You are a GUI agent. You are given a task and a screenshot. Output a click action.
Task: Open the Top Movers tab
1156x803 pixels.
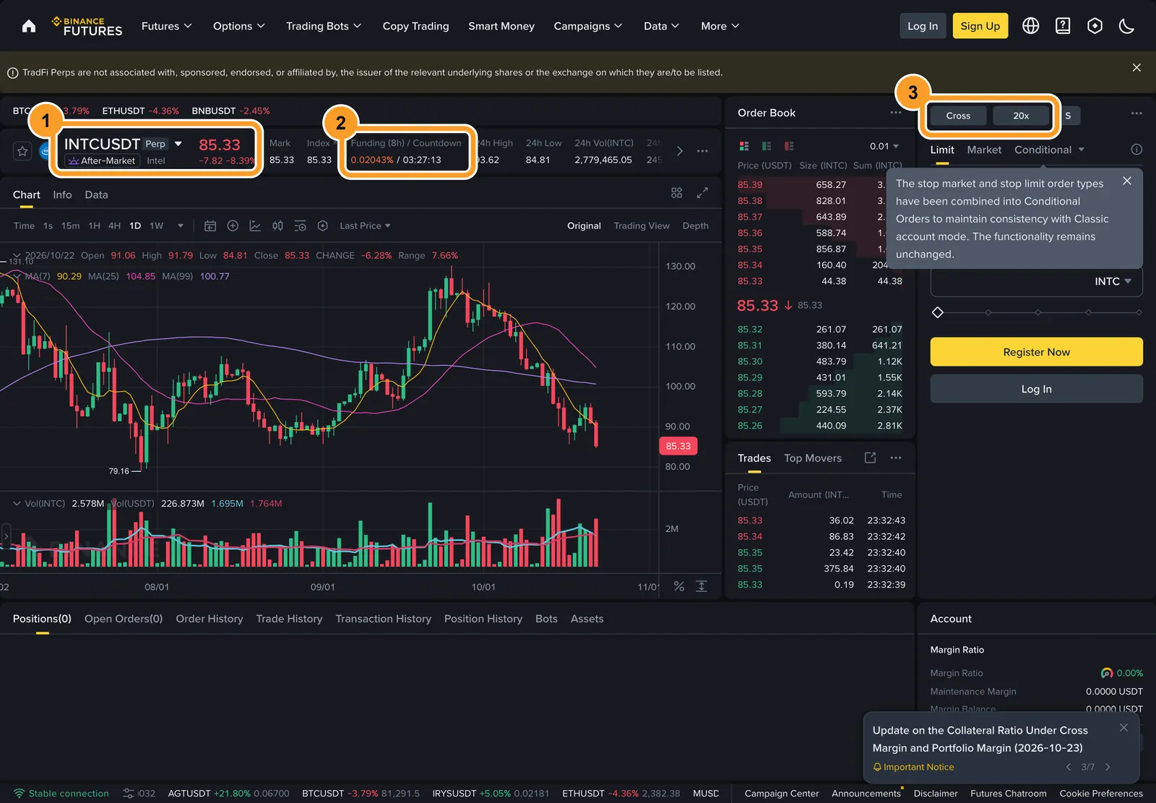coord(813,458)
